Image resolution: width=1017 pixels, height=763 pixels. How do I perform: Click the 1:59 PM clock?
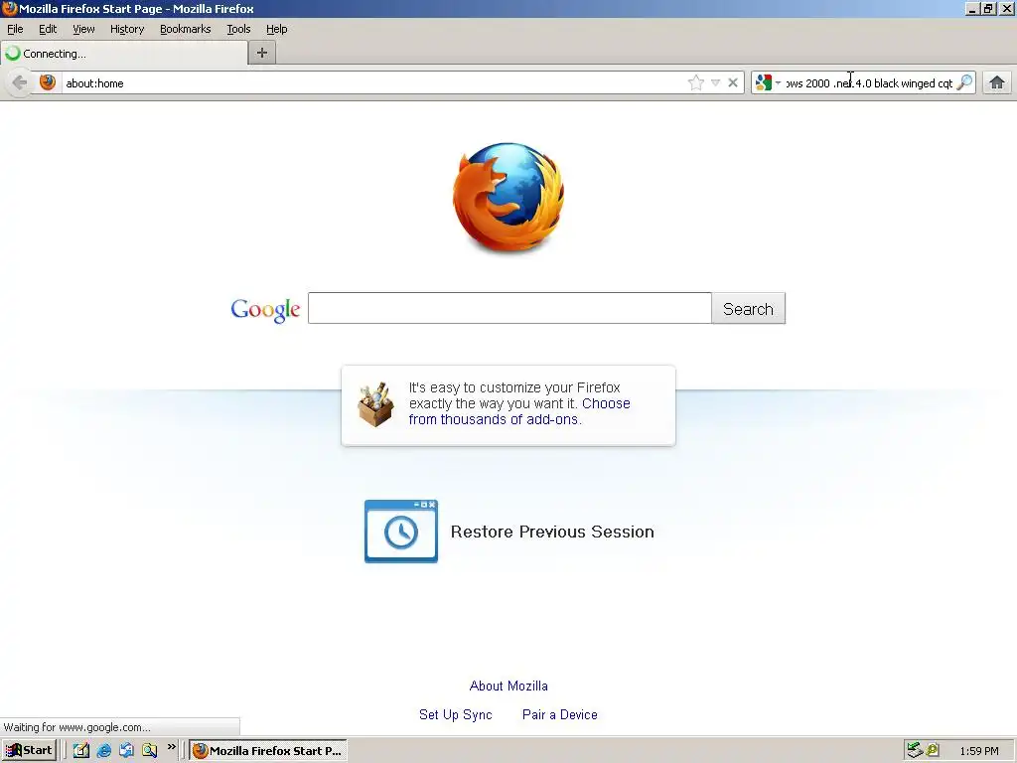979,751
